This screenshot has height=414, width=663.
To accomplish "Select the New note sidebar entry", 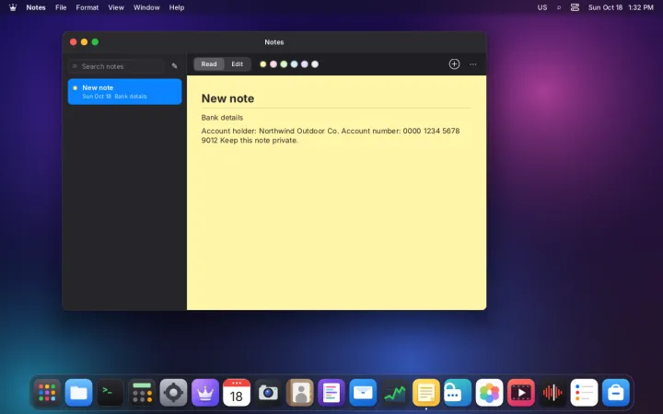I will tap(124, 92).
